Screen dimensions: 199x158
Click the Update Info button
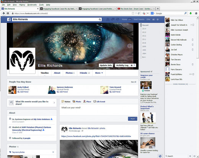point(106,65)
